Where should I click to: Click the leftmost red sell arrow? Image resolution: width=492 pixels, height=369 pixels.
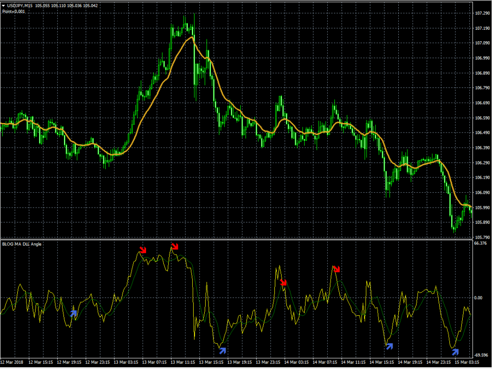pyautogui.click(x=143, y=249)
